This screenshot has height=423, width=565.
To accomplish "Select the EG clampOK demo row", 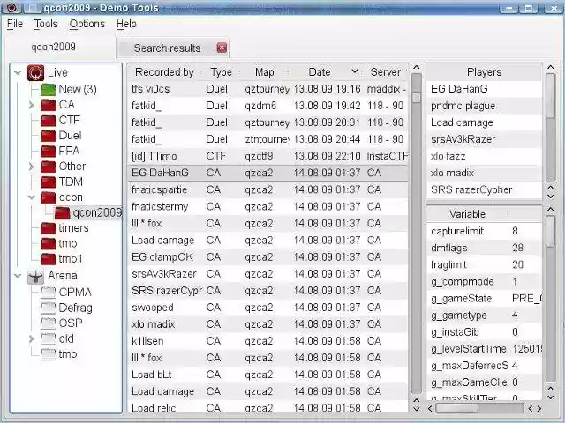I will tap(268, 256).
